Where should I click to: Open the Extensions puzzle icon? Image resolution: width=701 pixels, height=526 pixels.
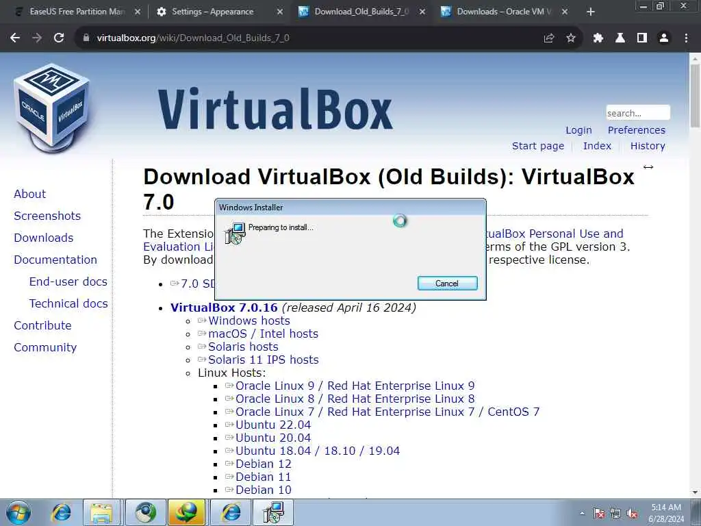click(x=598, y=38)
